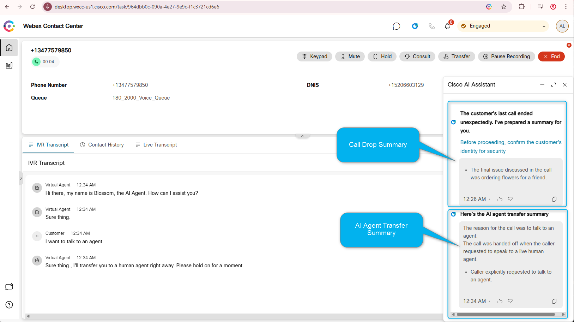Click the Home icon in left sidebar
This screenshot has height=322, width=574.
[9, 48]
